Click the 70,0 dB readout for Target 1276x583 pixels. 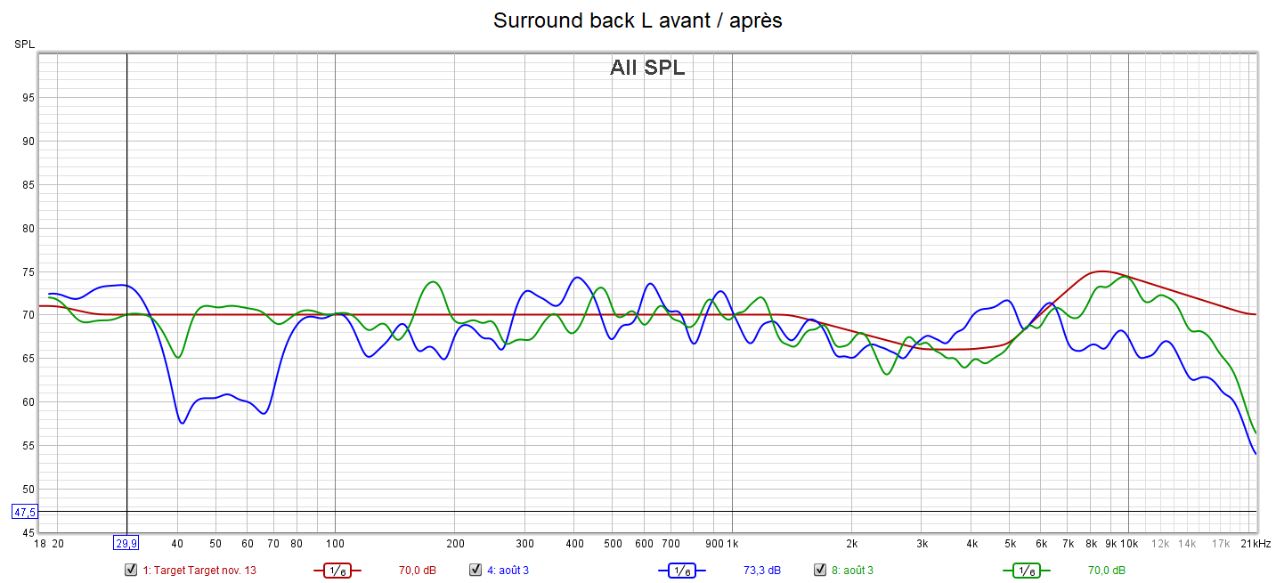pyautogui.click(x=419, y=571)
